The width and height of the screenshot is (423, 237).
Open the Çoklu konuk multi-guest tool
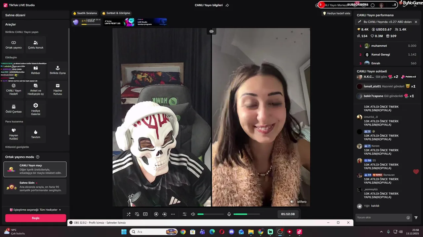coord(36,45)
